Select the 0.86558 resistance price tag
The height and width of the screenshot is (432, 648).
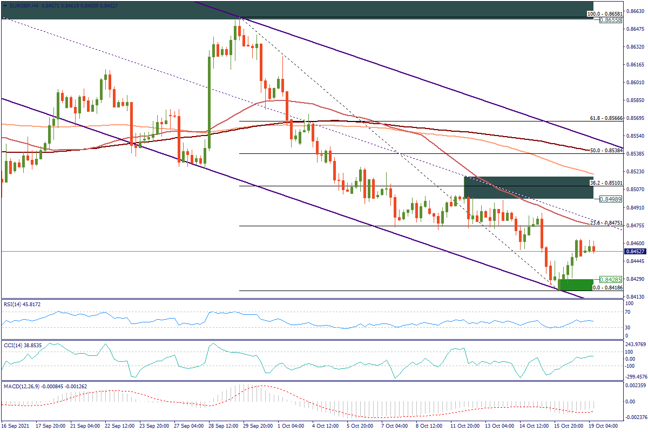point(611,20)
